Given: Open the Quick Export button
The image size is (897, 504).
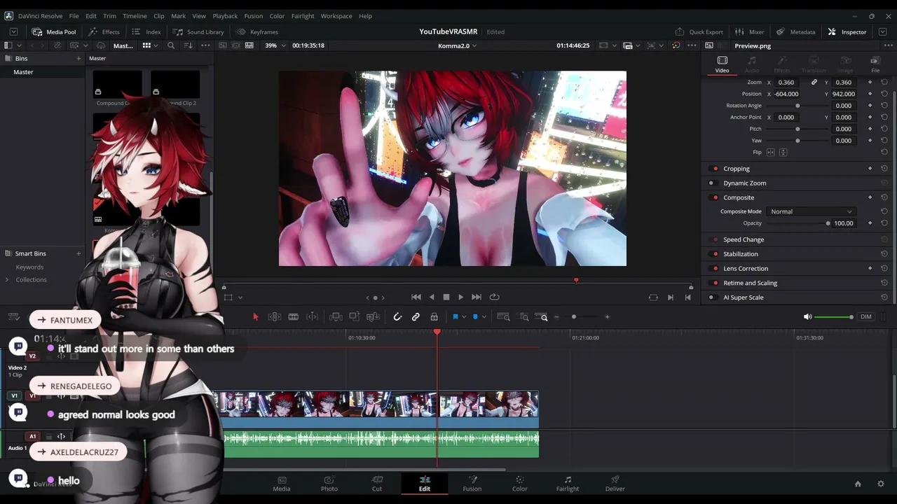Looking at the screenshot, I should pyautogui.click(x=699, y=31).
